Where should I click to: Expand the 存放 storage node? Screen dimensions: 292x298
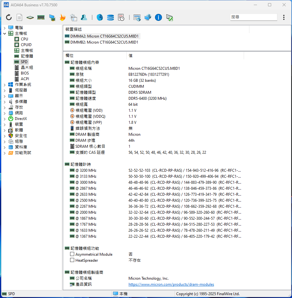tap(4, 108)
